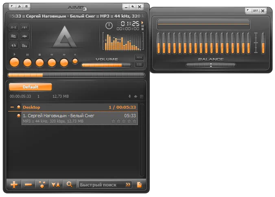Image resolution: width=275 pixels, height=197 pixels.
Task: Click the playlist size 12,73 MB text
Action: (x=61, y=96)
